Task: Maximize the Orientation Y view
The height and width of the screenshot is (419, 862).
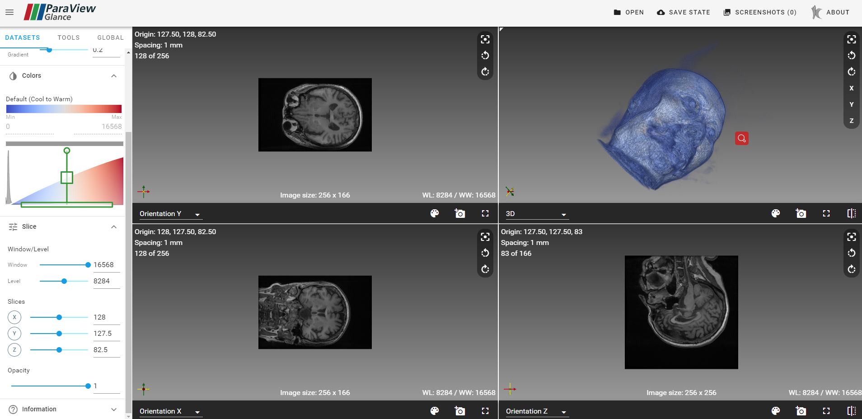Action: (485, 213)
